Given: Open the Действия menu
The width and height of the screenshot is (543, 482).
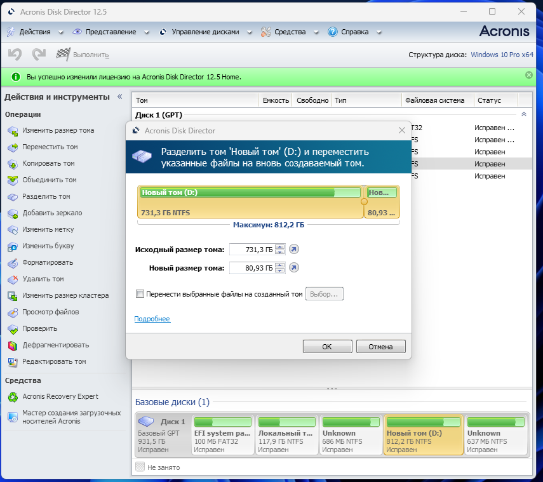Looking at the screenshot, I should 35,32.
